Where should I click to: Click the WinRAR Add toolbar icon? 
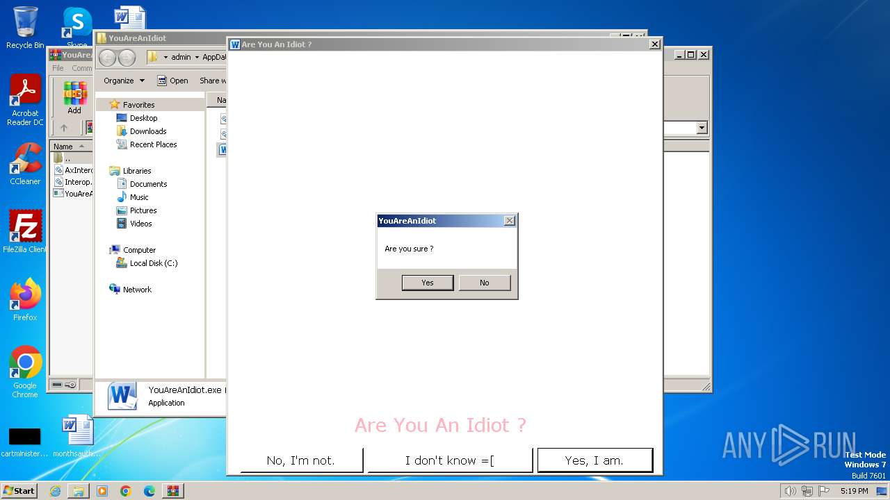point(74,97)
